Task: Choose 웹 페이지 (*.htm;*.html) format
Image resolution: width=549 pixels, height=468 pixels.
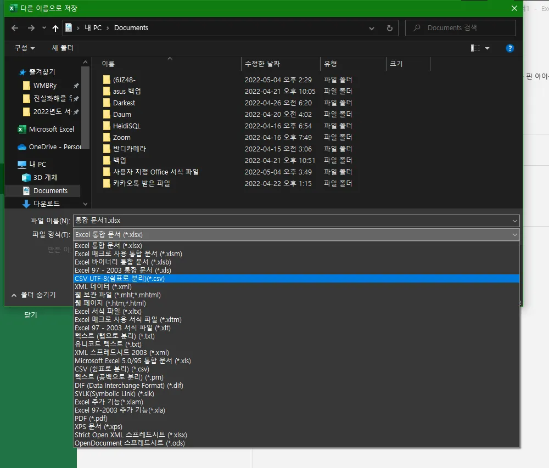Action: click(x=296, y=303)
